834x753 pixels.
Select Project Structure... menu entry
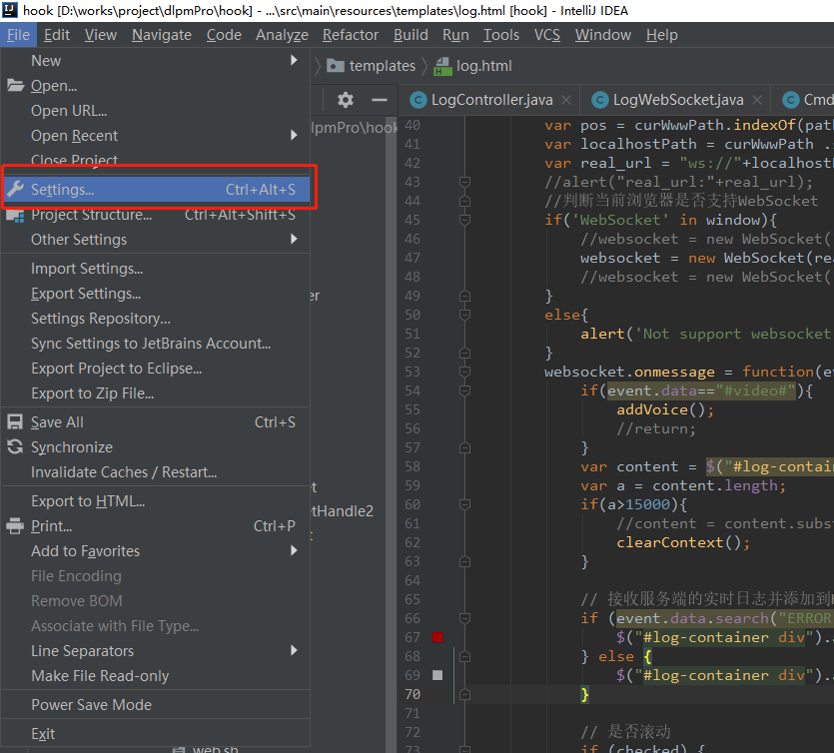click(x=155, y=215)
